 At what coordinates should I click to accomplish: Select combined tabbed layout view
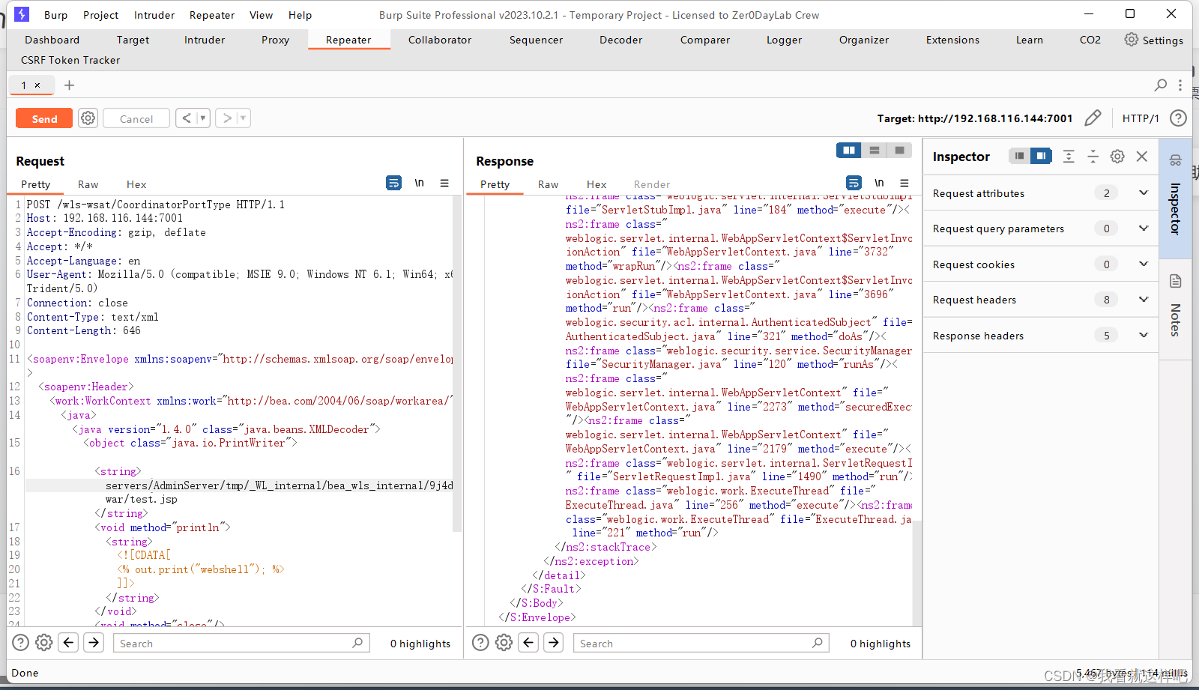899,151
